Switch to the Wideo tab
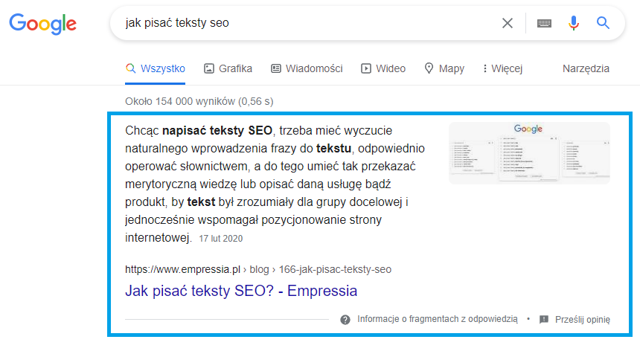This screenshot has height=351, width=640. (x=383, y=68)
